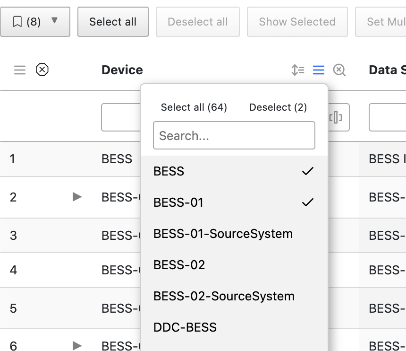Click the Device column header title
Viewport: 406px width, 351px height.
(122, 70)
